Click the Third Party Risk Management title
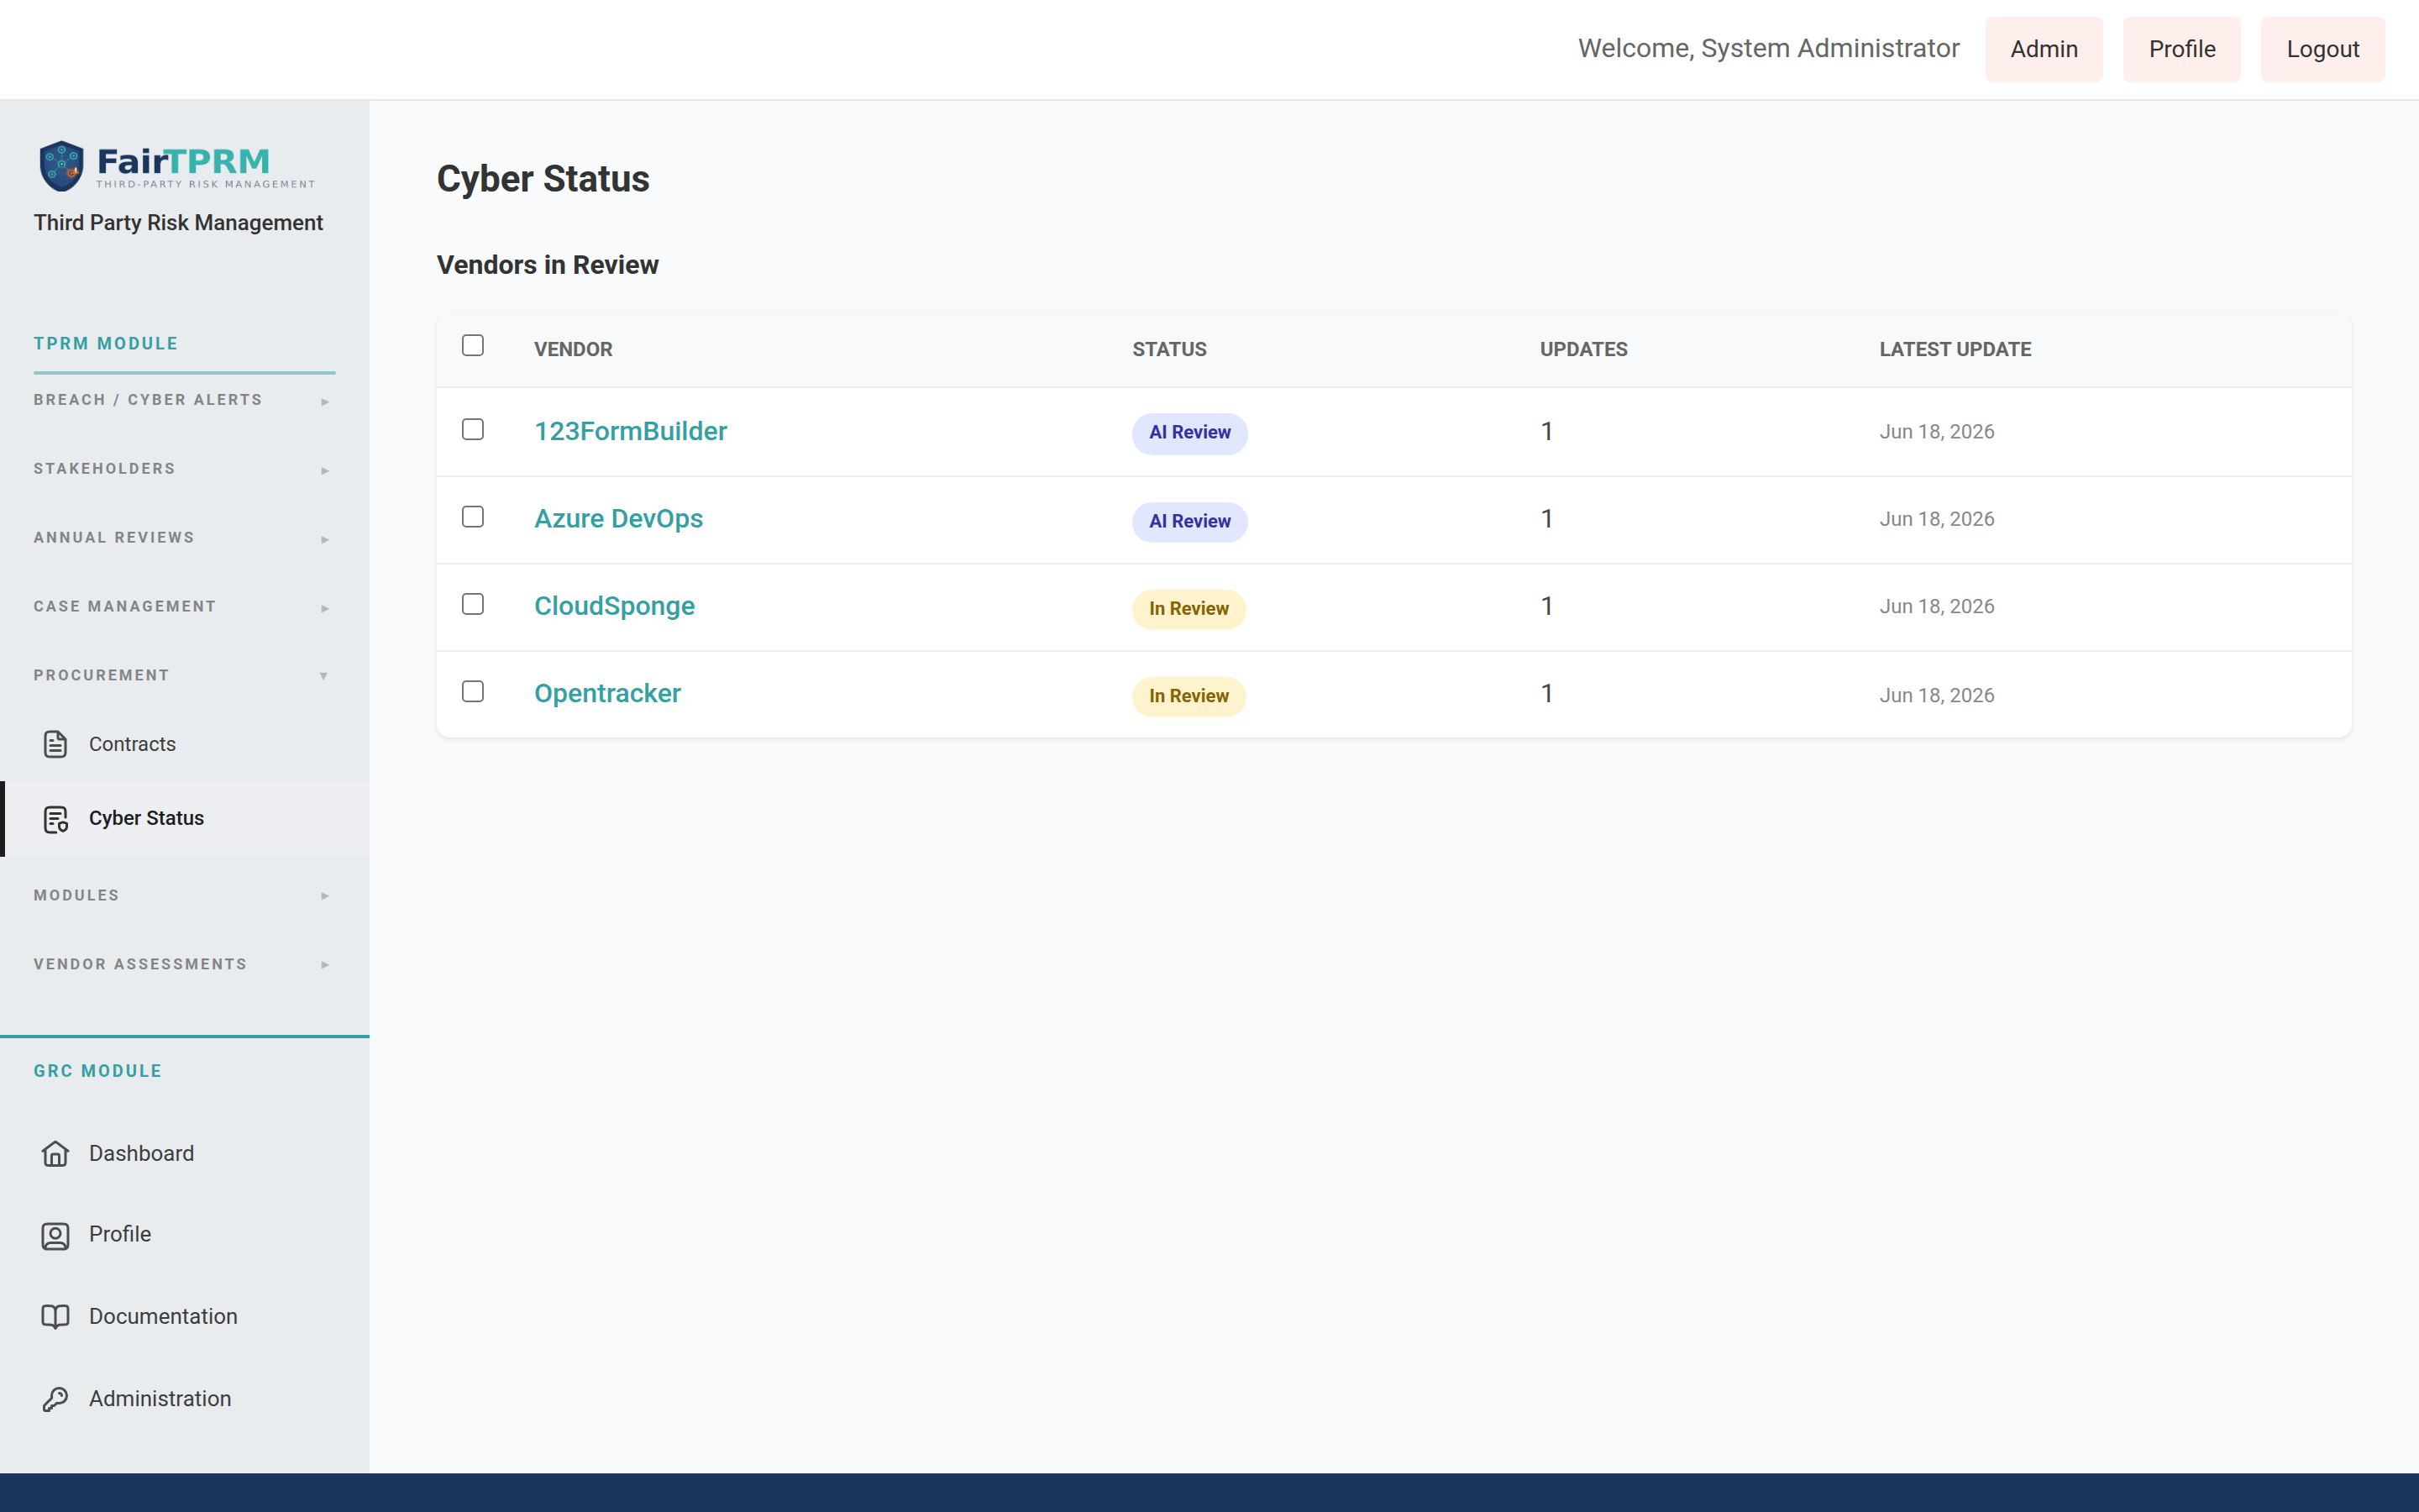This screenshot has width=2419, height=1512. 178,223
